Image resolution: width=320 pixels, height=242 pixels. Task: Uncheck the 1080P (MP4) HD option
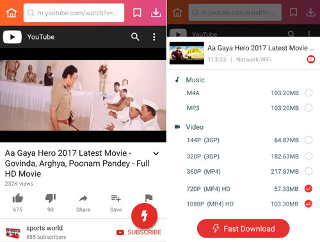click(308, 204)
